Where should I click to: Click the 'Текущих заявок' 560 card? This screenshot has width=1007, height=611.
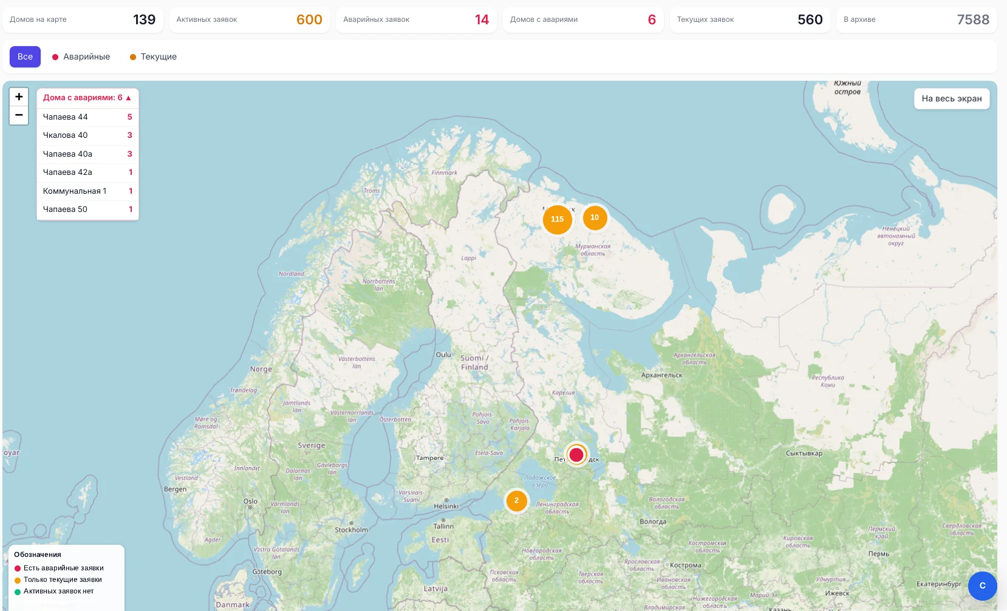(750, 19)
